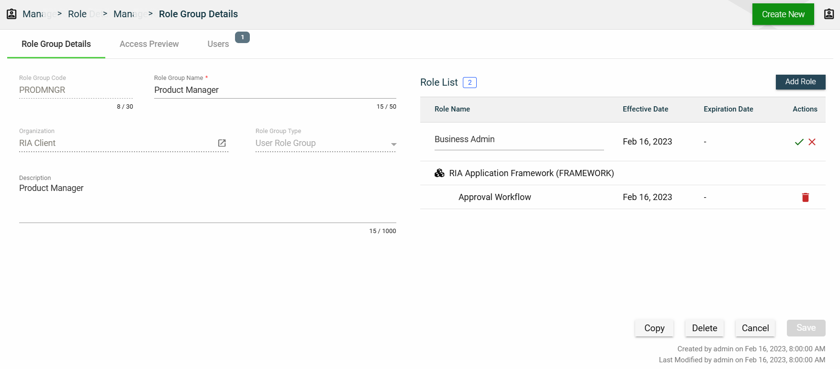Screen dimensions: 840x369
Task: Click the Cancel button
Action: tap(755, 328)
